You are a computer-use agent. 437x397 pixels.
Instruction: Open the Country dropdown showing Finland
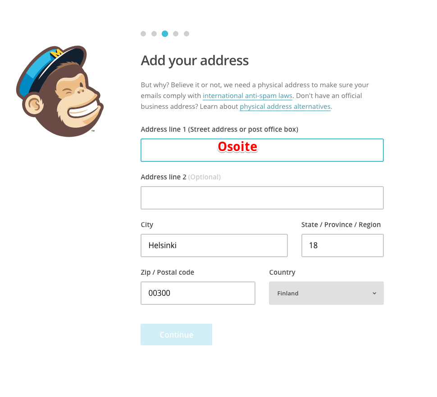click(326, 293)
